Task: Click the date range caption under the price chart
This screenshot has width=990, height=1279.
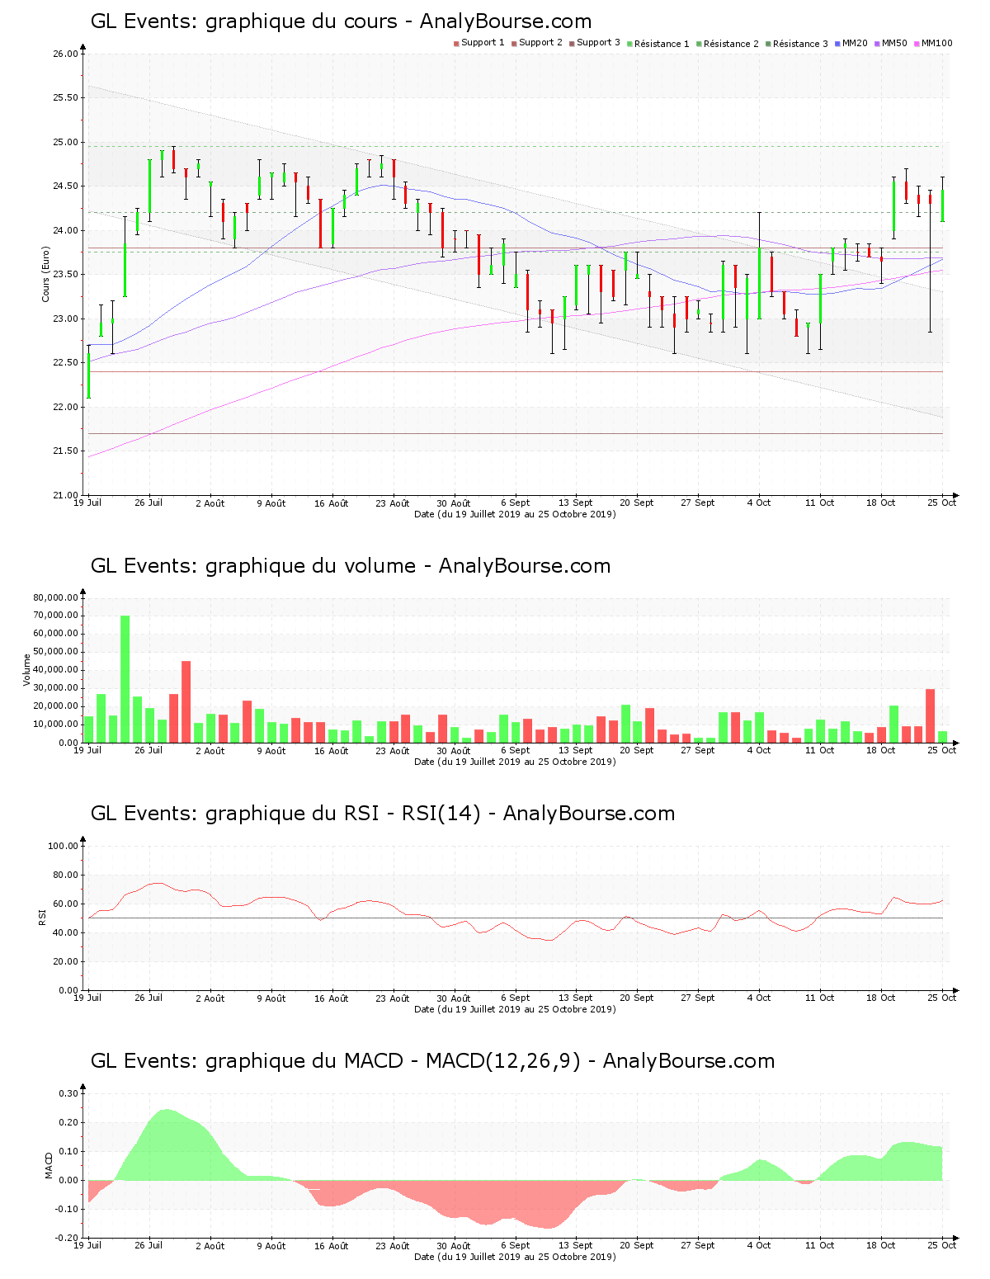Action: [x=515, y=514]
